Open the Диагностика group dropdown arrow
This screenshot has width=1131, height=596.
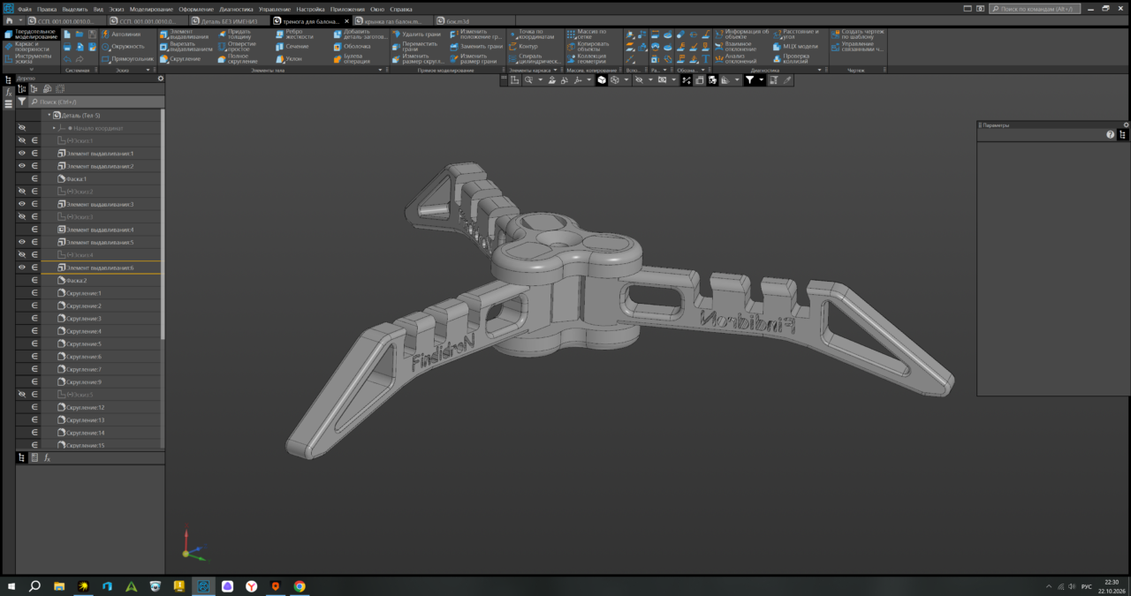coord(821,70)
